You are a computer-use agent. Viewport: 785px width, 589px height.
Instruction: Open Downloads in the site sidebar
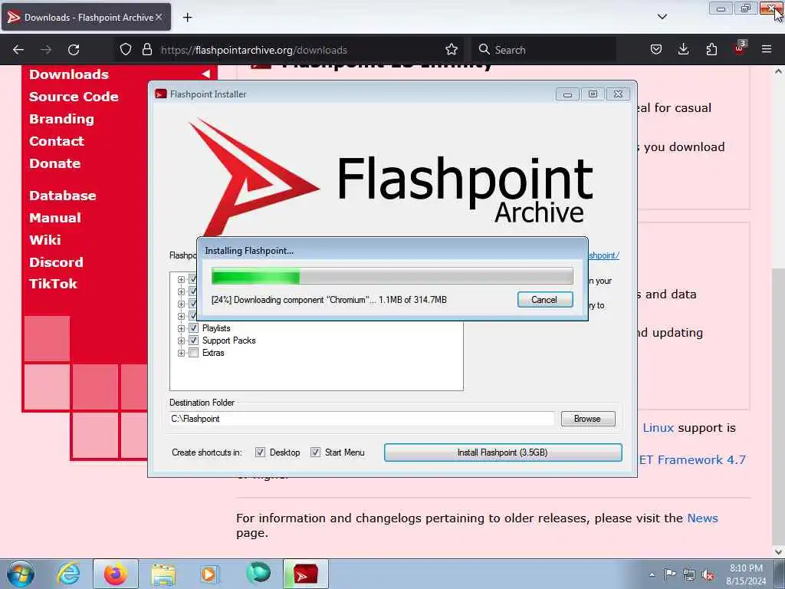coord(69,74)
